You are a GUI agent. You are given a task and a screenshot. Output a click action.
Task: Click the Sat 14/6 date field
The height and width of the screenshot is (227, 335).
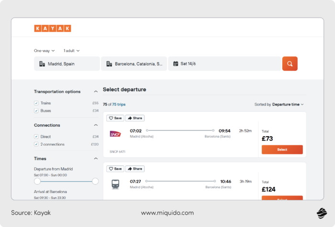(224, 64)
